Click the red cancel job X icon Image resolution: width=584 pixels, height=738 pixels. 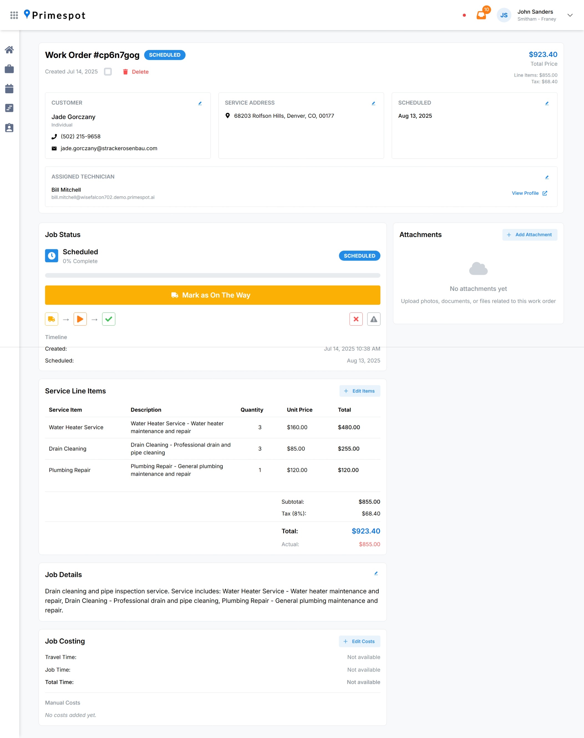(356, 319)
